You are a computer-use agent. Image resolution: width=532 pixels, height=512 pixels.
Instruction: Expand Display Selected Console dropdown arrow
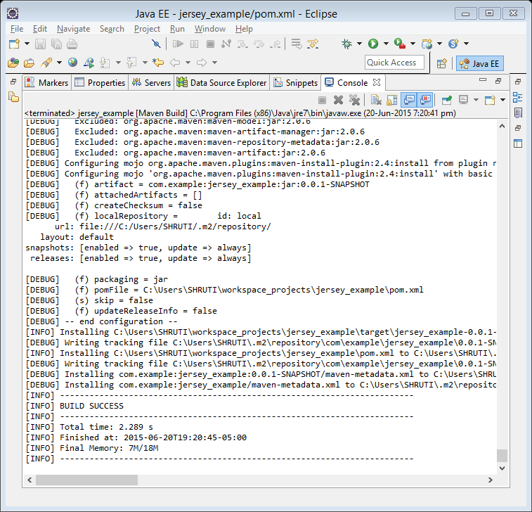pyautogui.click(x=476, y=100)
